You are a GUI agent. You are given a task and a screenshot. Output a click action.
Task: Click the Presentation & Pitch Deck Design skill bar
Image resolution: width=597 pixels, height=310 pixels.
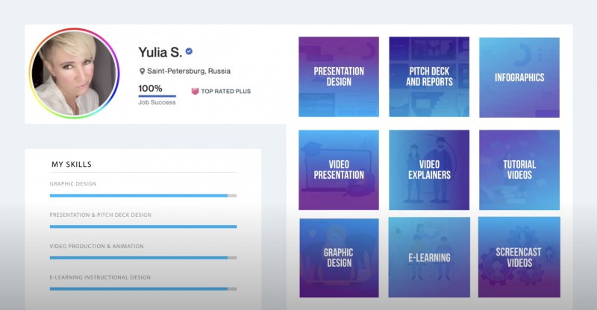click(143, 227)
